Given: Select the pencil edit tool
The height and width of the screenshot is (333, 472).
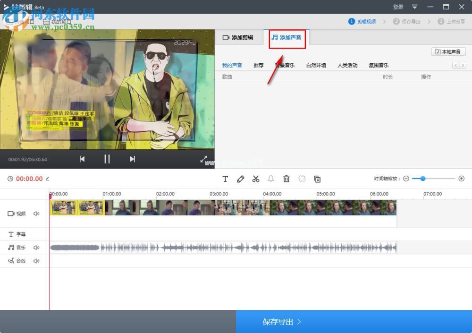Looking at the screenshot, I should (240, 179).
